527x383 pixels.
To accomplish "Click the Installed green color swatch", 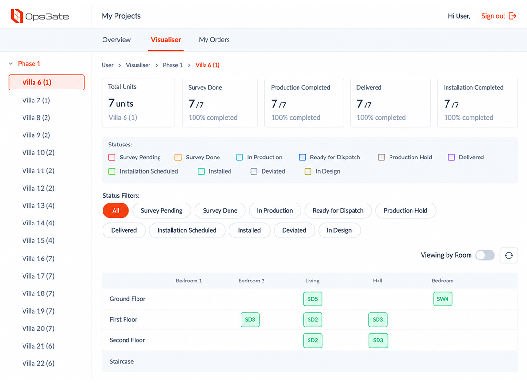I will (x=201, y=171).
